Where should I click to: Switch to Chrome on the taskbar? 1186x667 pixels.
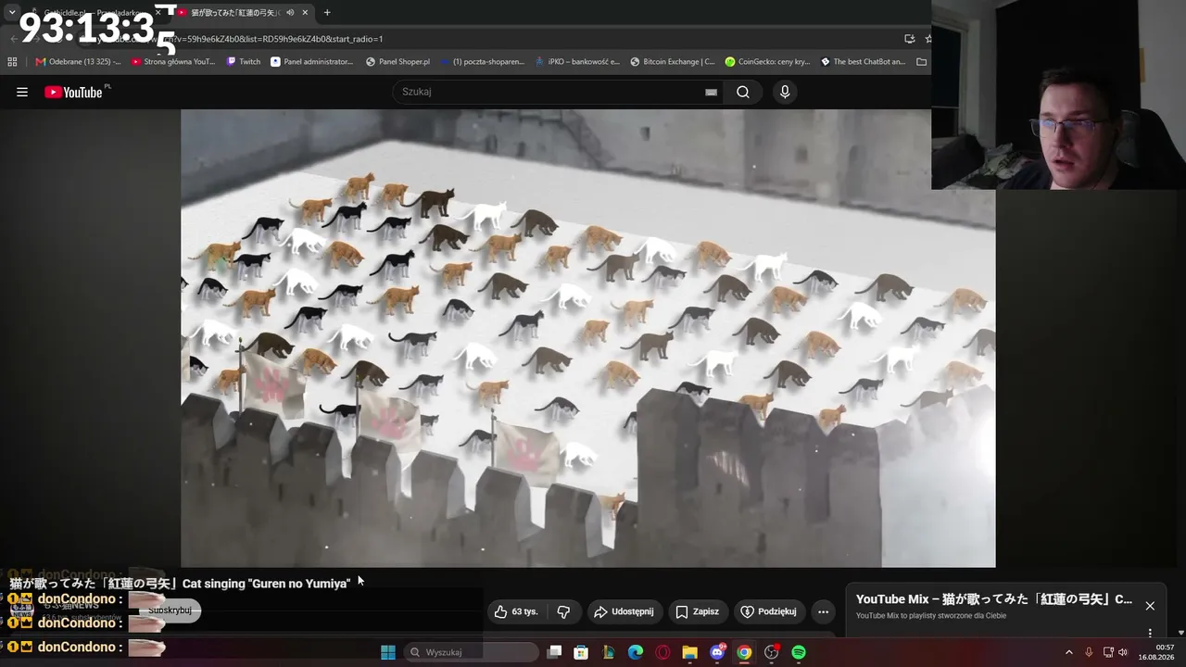pos(744,652)
